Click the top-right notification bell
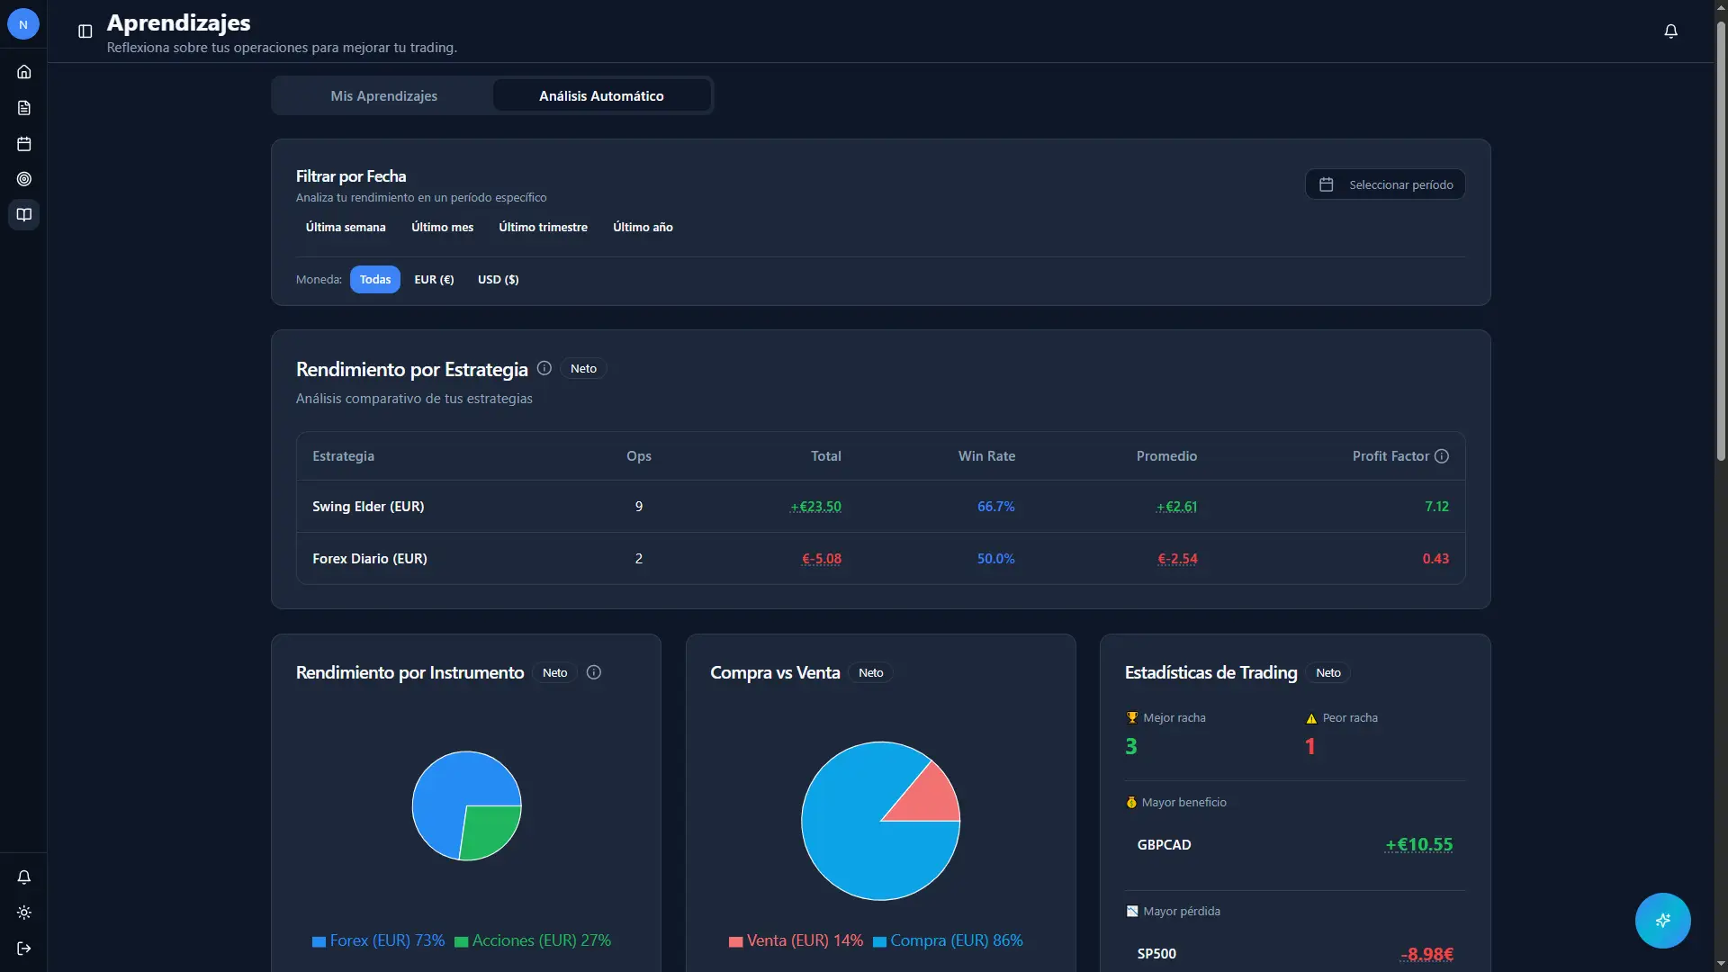 [x=1670, y=31]
